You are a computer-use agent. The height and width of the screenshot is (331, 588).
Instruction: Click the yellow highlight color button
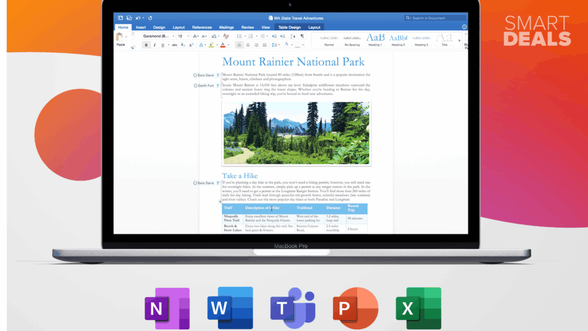211,45
